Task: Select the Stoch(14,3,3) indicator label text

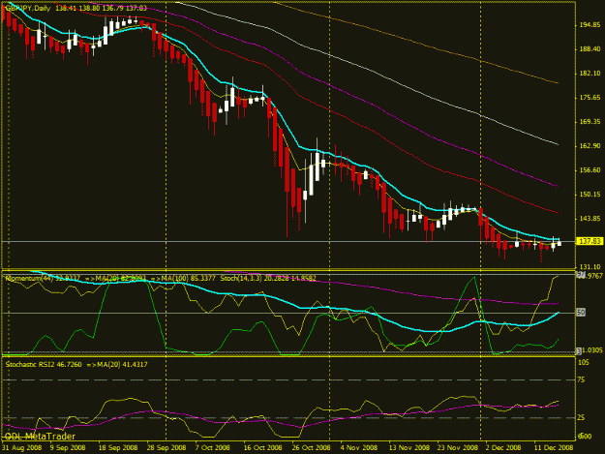Action: pos(241,278)
